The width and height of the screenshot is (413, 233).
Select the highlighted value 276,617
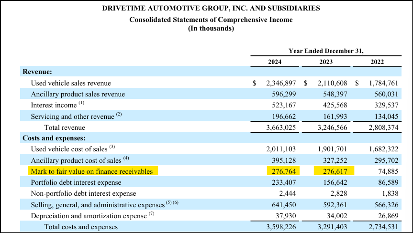point(335,171)
